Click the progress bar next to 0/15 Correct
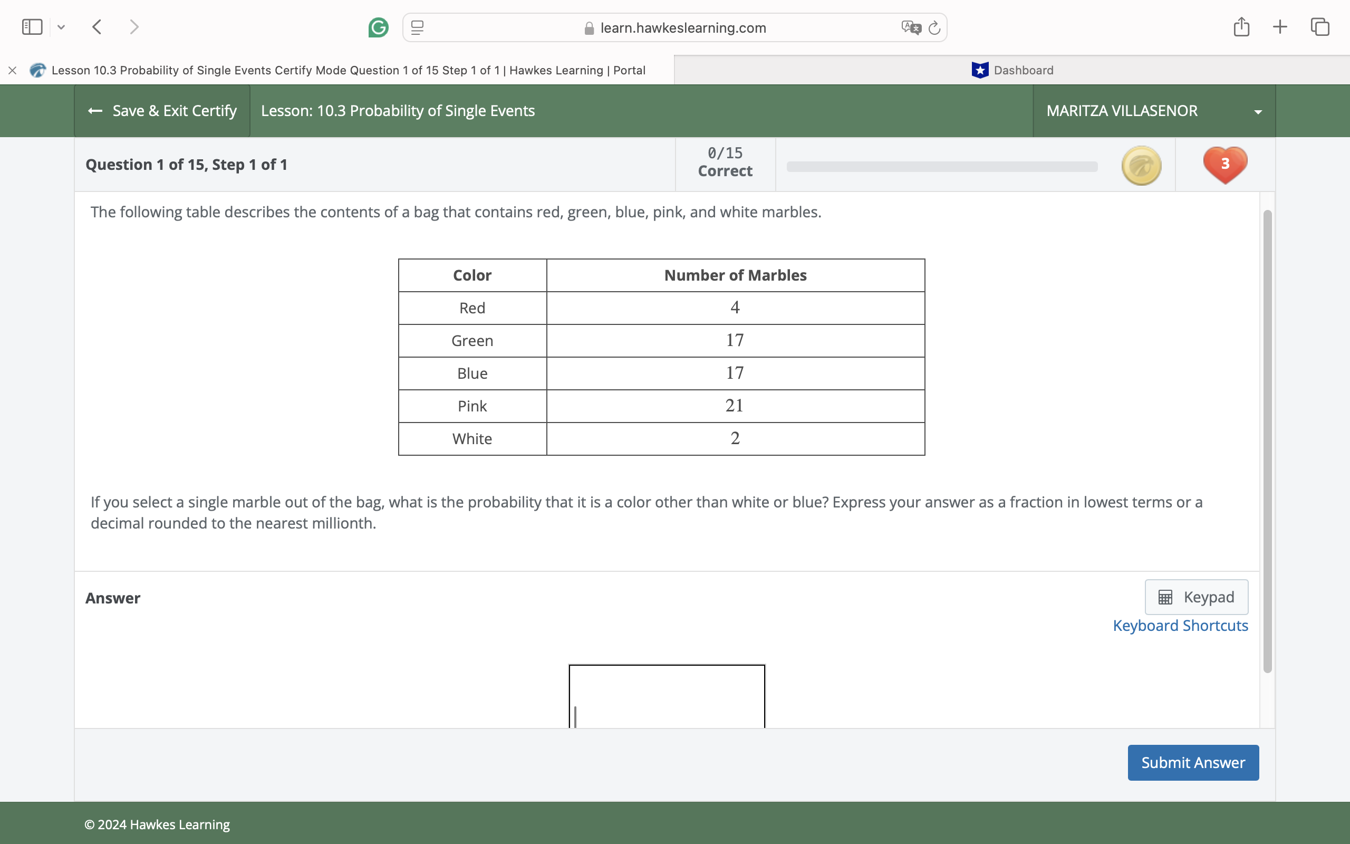Screen dimensions: 1350x844 (x=941, y=166)
